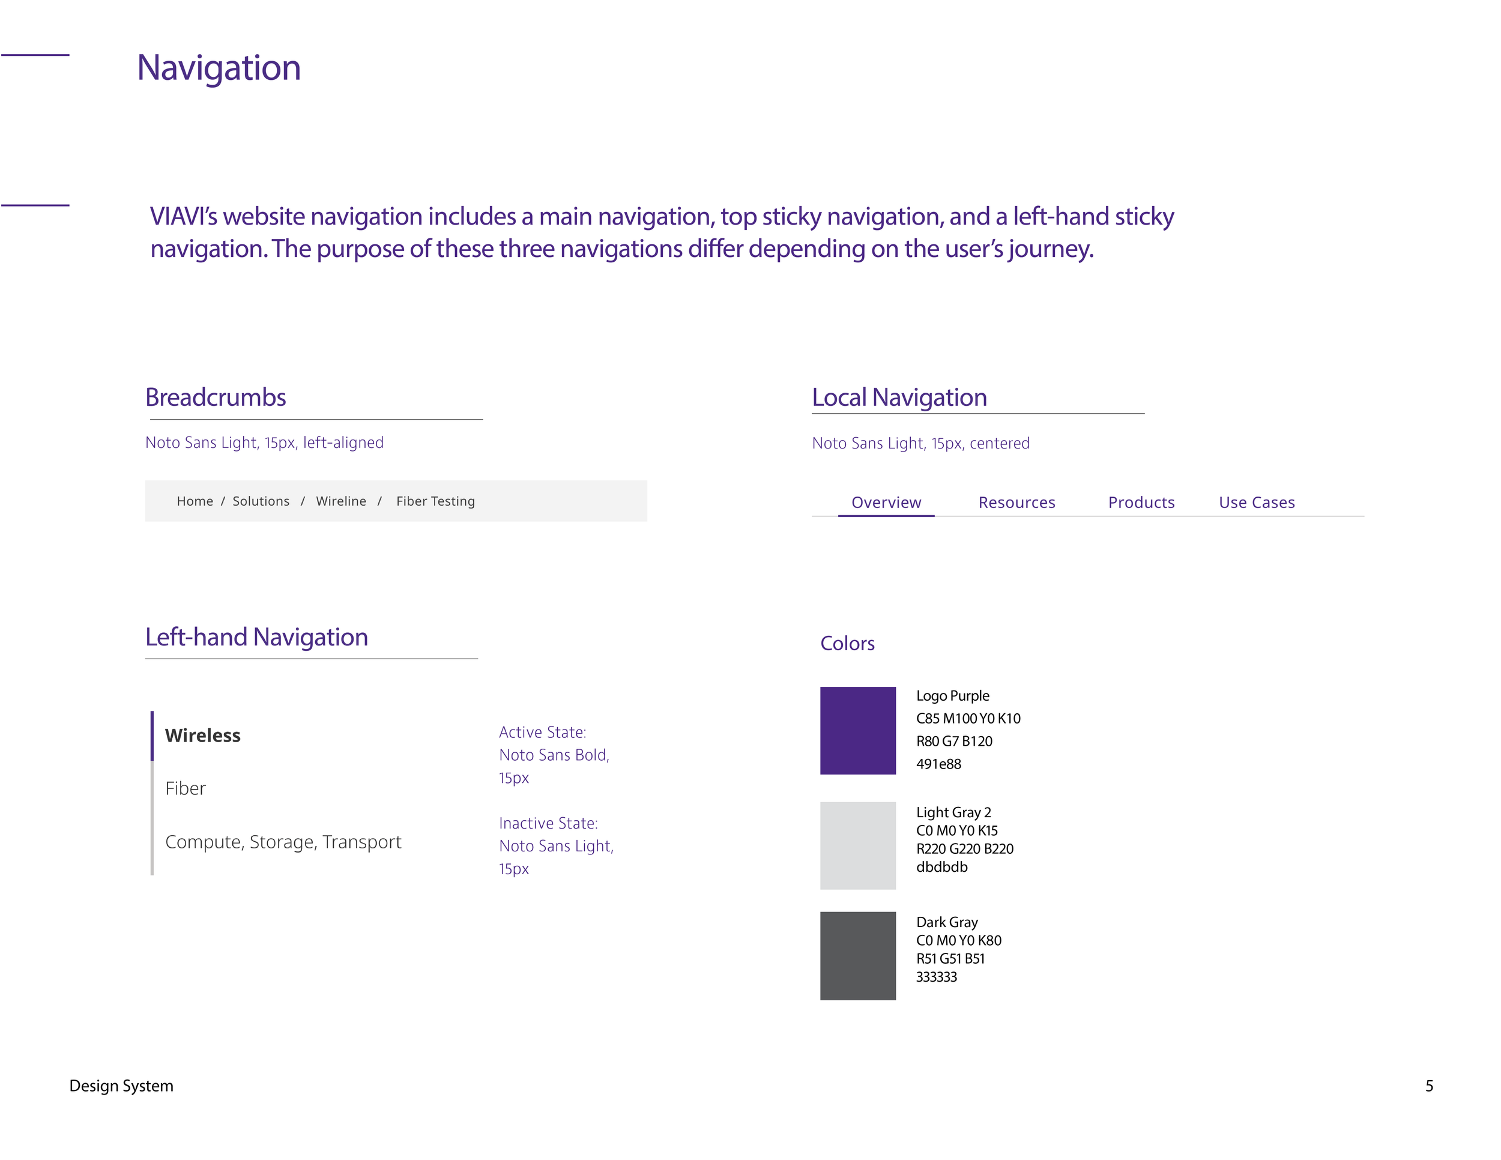The image size is (1501, 1160).
Task: Select the Solutions breadcrumb
Action: tap(261, 501)
